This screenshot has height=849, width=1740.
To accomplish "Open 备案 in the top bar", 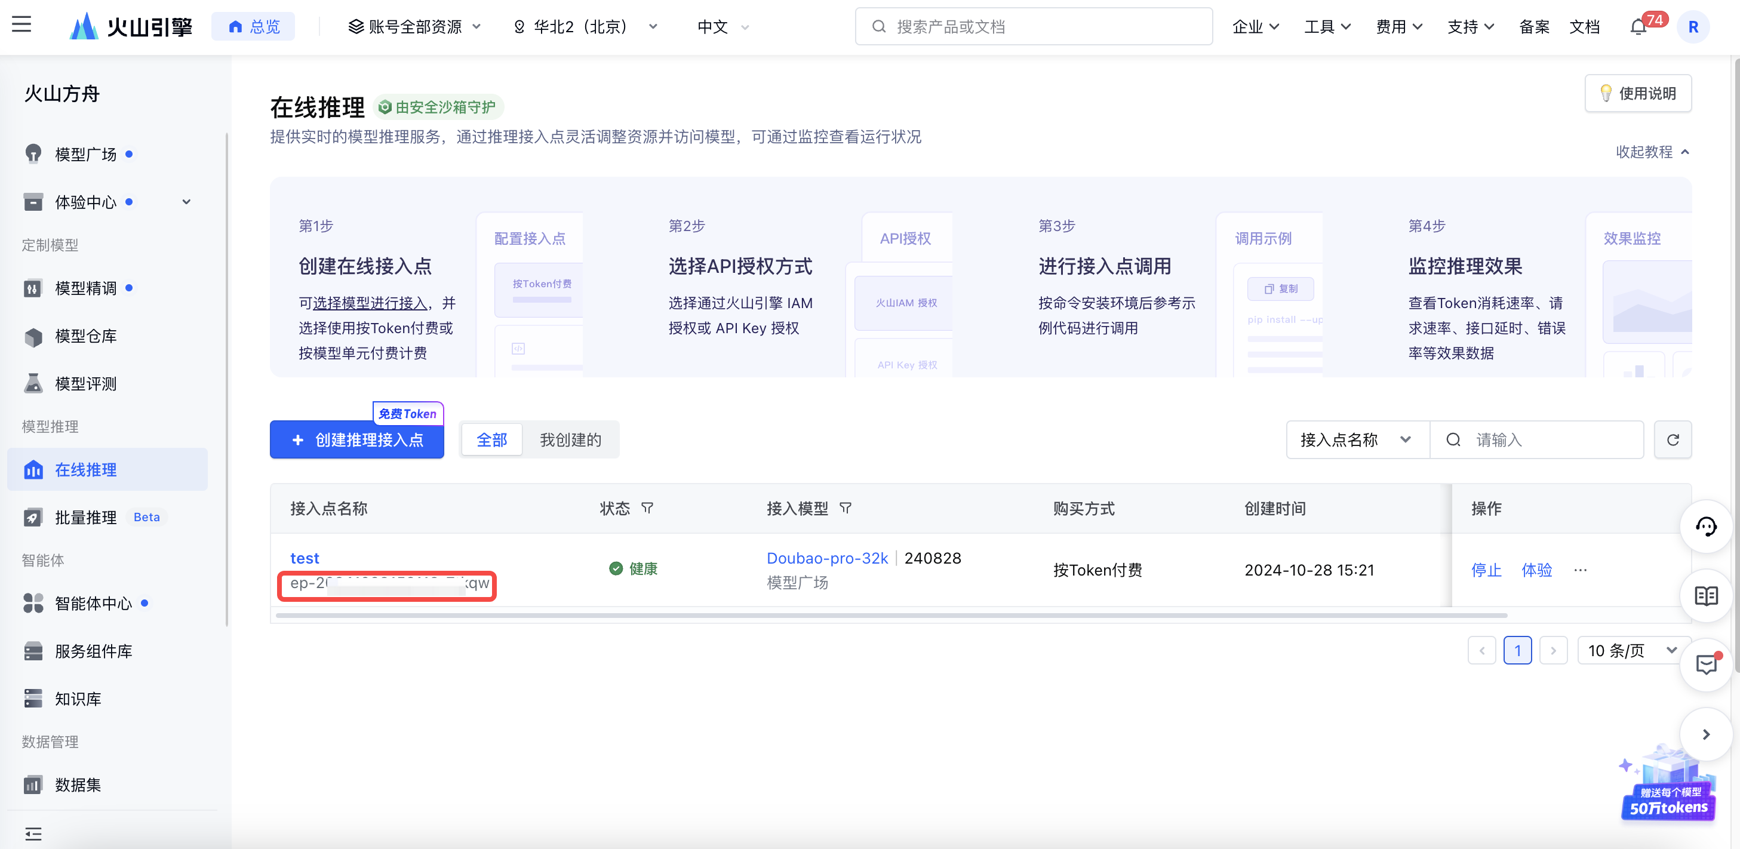I will [x=1534, y=27].
